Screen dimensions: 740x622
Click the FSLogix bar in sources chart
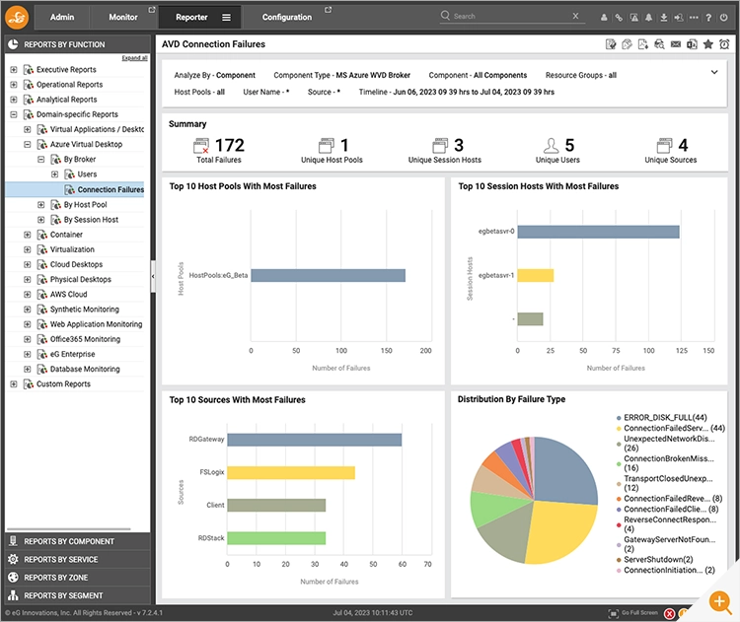tap(291, 472)
